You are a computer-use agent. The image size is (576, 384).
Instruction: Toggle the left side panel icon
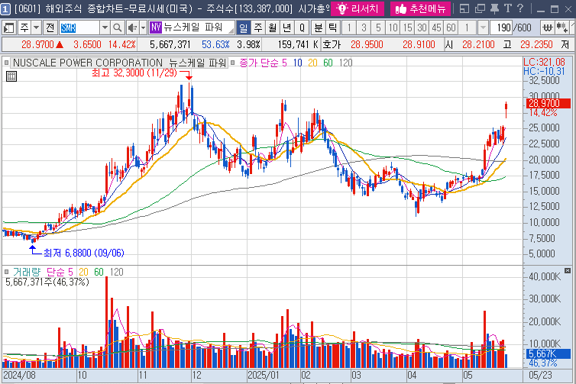9,27
